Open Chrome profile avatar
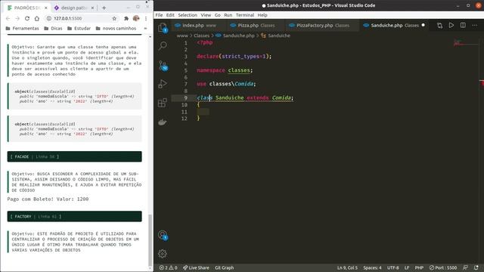 pyautogui.click(x=136, y=18)
